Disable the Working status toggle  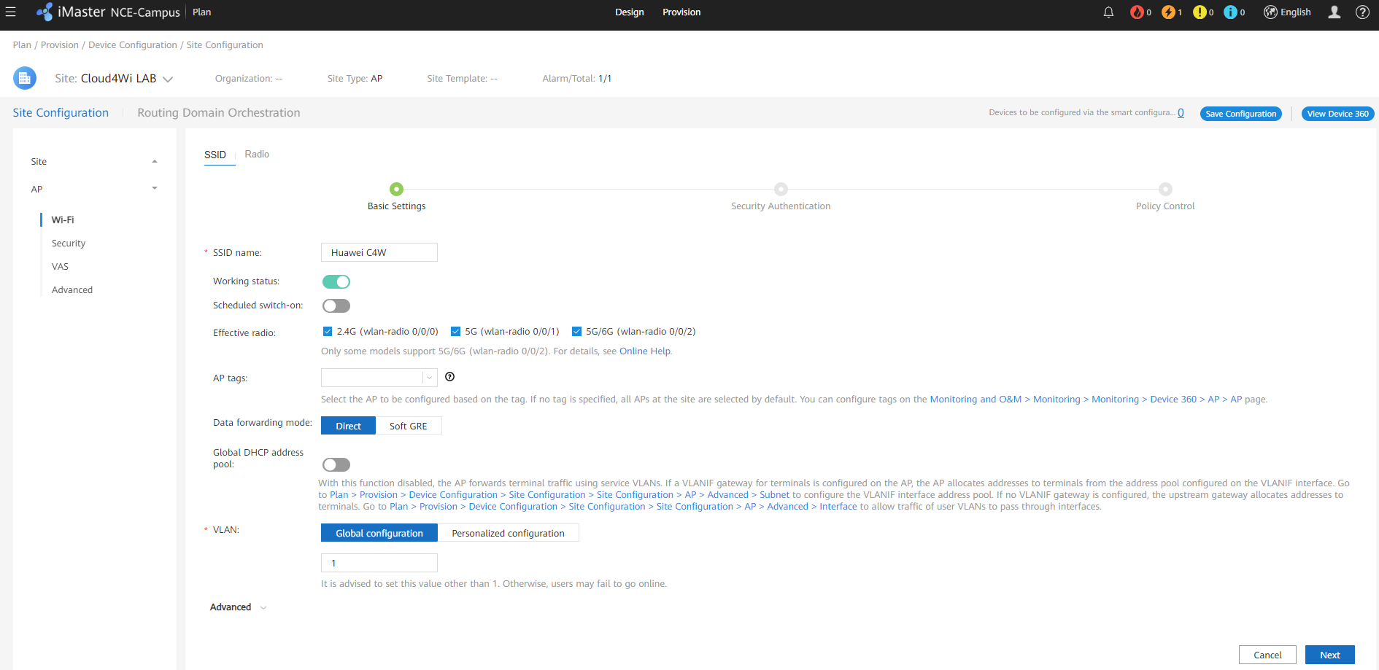(336, 281)
